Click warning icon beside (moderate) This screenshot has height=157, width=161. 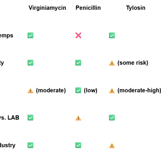click(x=30, y=91)
